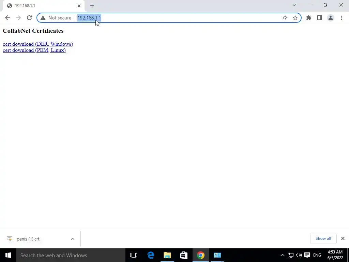The image size is (349, 262).
Task: Open the volume control tray icon
Action: (x=299, y=255)
